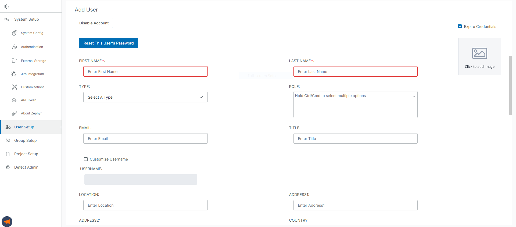Click the API Token icon
This screenshot has height=227, width=516.
[14, 100]
